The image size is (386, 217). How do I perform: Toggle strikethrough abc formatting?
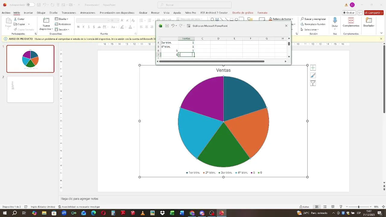[99, 27]
